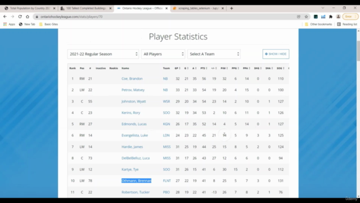Open LDN team link

pyautogui.click(x=166, y=135)
